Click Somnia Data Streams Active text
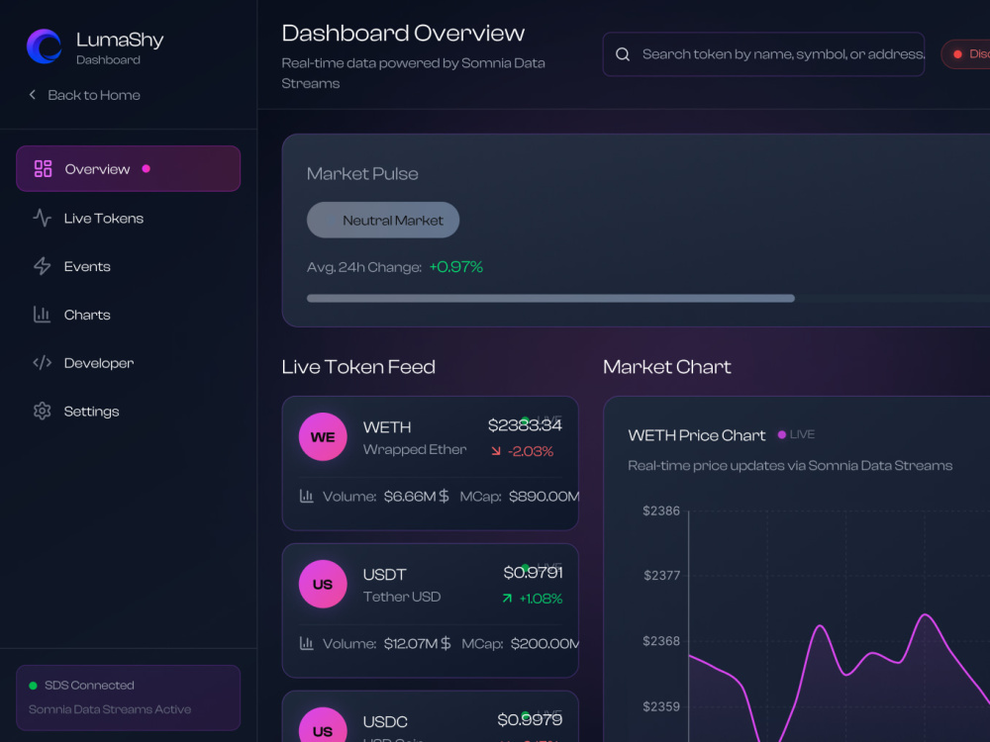Screen dimensions: 990x742 point(110,709)
